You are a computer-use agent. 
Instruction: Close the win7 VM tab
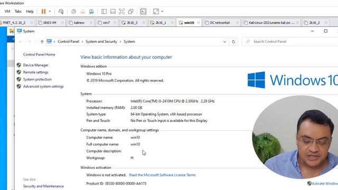(x=115, y=23)
